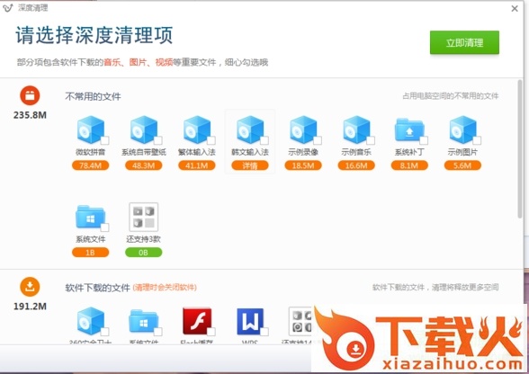The image size is (529, 374).
Task: Open the 还支持3款 grid icon
Action: click(x=144, y=217)
